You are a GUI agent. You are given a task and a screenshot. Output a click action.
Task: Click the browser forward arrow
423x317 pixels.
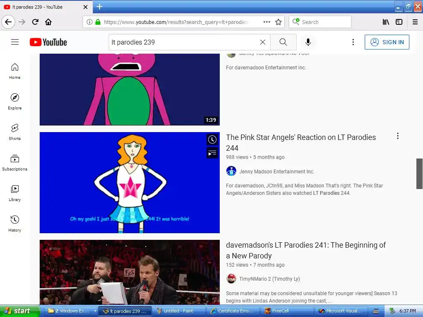point(22,22)
